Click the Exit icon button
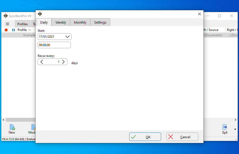 (225, 128)
